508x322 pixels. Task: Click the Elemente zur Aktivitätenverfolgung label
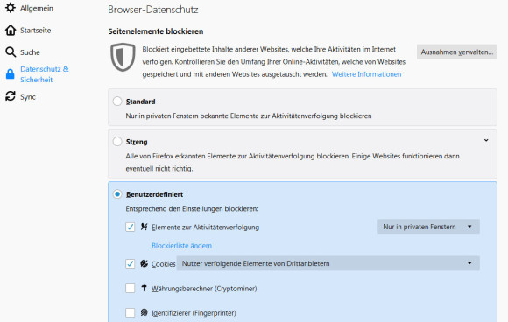206,227
